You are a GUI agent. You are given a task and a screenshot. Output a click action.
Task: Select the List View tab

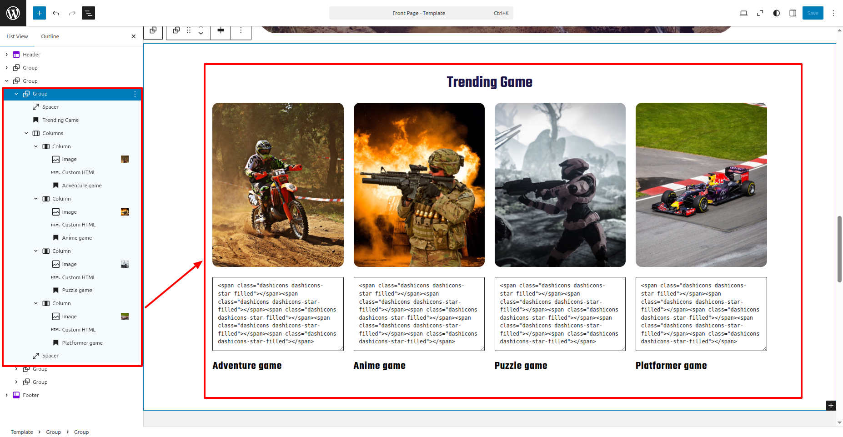pyautogui.click(x=17, y=36)
